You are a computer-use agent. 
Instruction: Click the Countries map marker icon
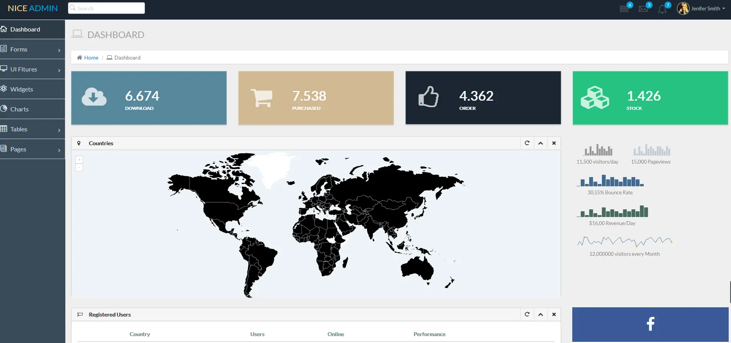tap(79, 143)
